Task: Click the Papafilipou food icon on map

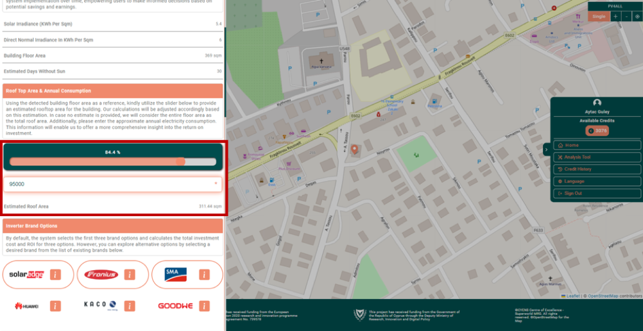Action: click(284, 137)
